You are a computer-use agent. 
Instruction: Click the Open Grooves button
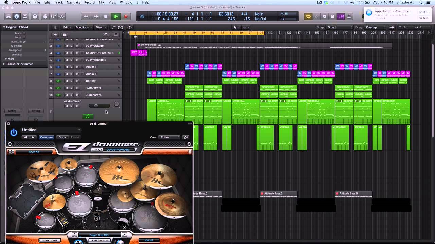(x=99, y=240)
